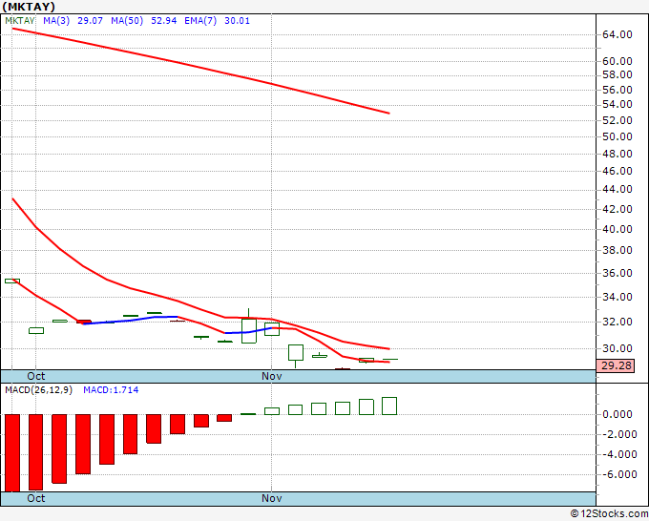Click the first candlestick near 36.00

click(12, 281)
